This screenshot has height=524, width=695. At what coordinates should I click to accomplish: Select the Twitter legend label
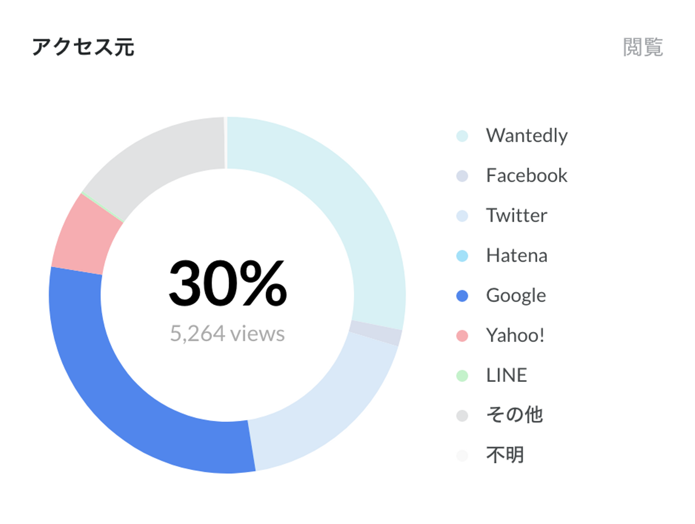tap(516, 215)
